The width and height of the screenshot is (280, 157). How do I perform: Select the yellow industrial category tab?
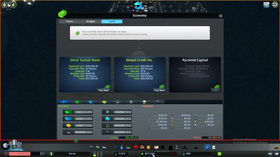[104, 102]
